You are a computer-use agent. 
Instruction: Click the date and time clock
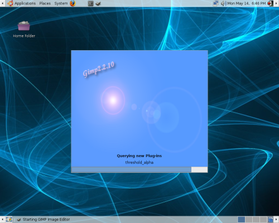pyautogui.click(x=247, y=3)
